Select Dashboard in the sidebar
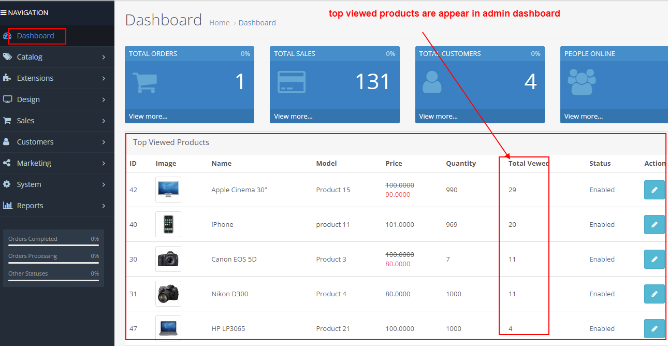The width and height of the screenshot is (668, 346). coord(35,36)
